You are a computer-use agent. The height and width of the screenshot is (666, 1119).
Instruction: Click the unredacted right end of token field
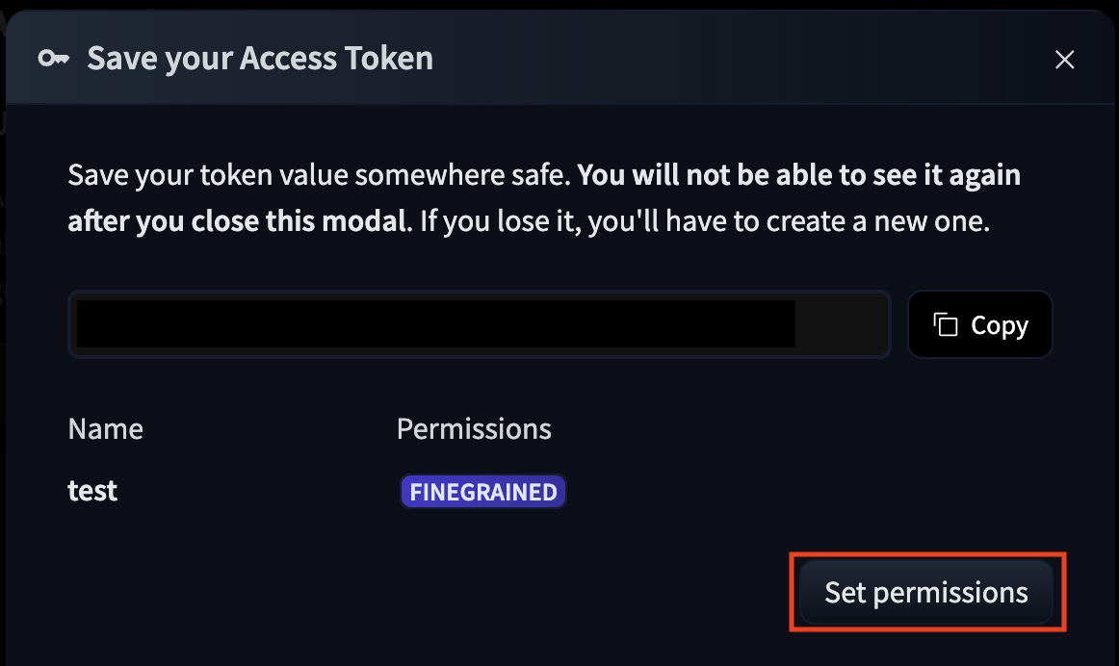click(840, 324)
